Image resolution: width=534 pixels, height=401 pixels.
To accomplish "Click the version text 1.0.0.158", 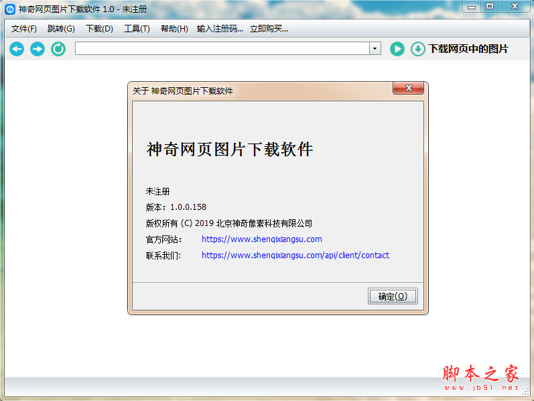I will [188, 207].
